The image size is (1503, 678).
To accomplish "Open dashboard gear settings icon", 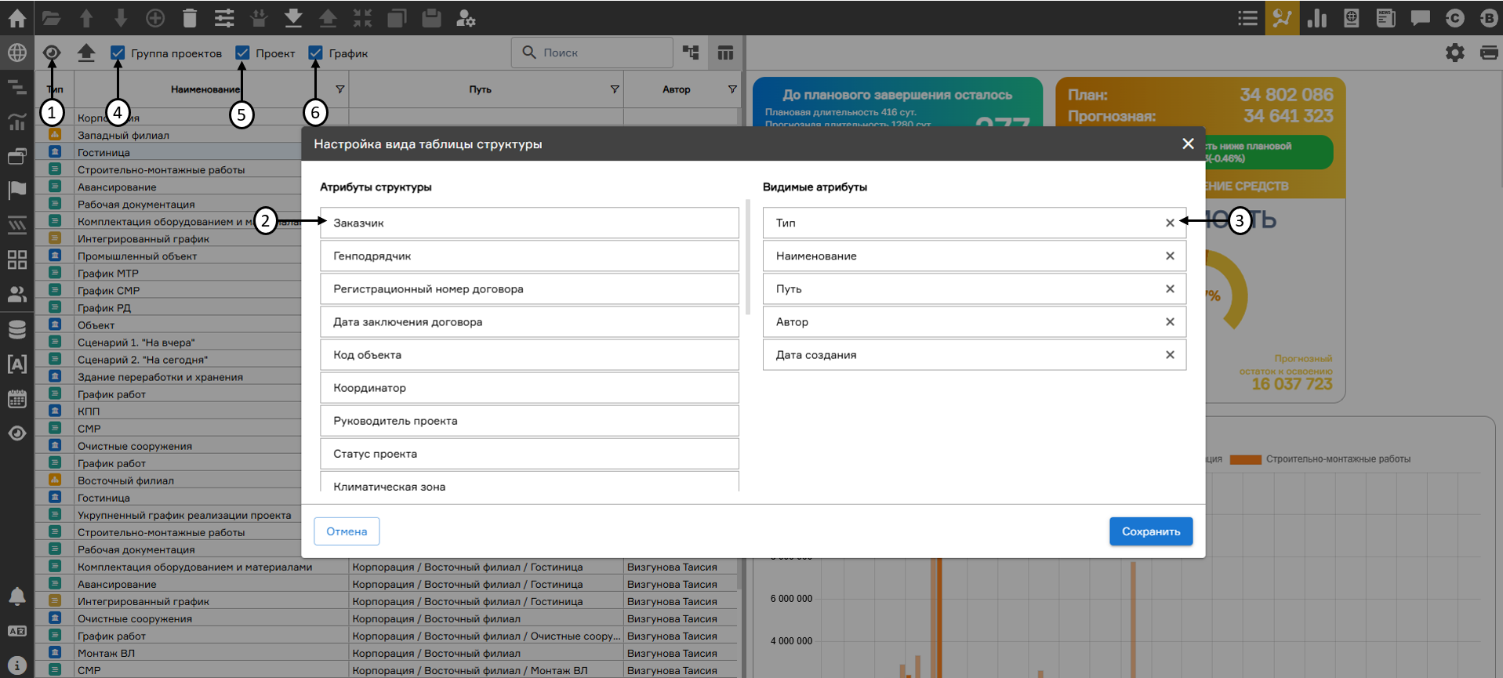I will [x=1455, y=53].
